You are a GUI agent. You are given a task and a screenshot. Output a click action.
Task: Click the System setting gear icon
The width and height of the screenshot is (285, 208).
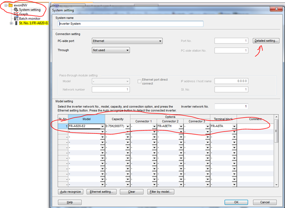pos(16,9)
